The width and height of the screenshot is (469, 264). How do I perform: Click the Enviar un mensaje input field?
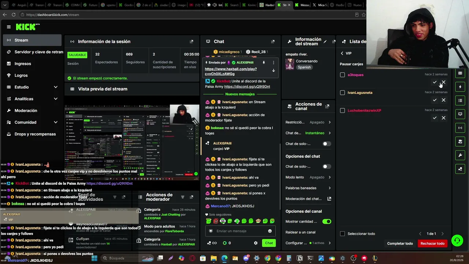pos(241,231)
